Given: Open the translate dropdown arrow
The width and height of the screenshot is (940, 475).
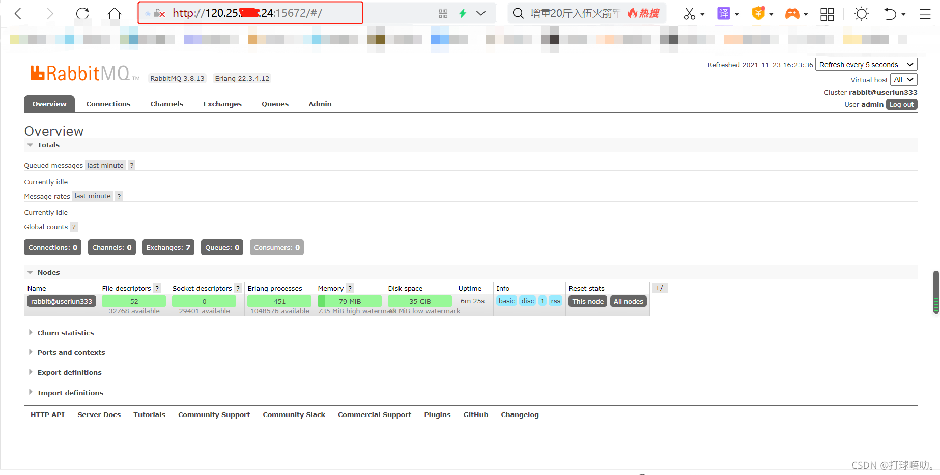Looking at the screenshot, I should (737, 14).
